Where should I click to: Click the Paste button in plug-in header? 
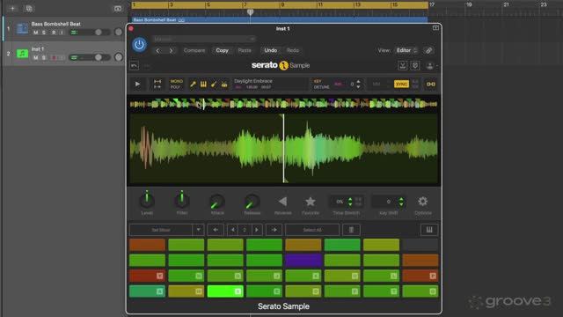coord(245,51)
